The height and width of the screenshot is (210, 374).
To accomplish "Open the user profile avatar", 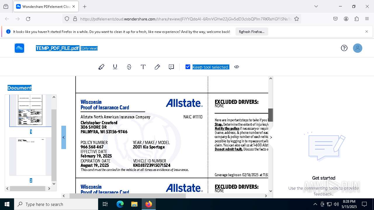I will coord(358,48).
